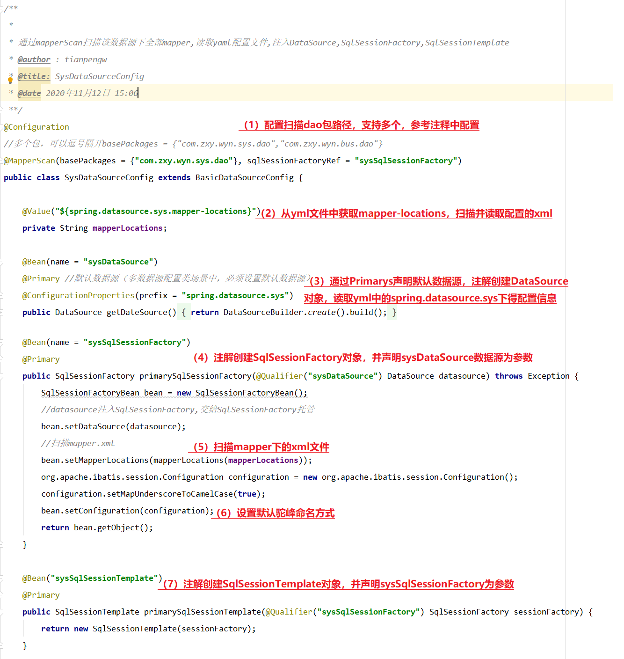Click the "spring.datasource.sys" prefix string
The height and width of the screenshot is (659, 624).
(235, 295)
